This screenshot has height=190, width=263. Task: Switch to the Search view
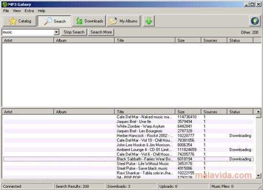(x=55, y=21)
